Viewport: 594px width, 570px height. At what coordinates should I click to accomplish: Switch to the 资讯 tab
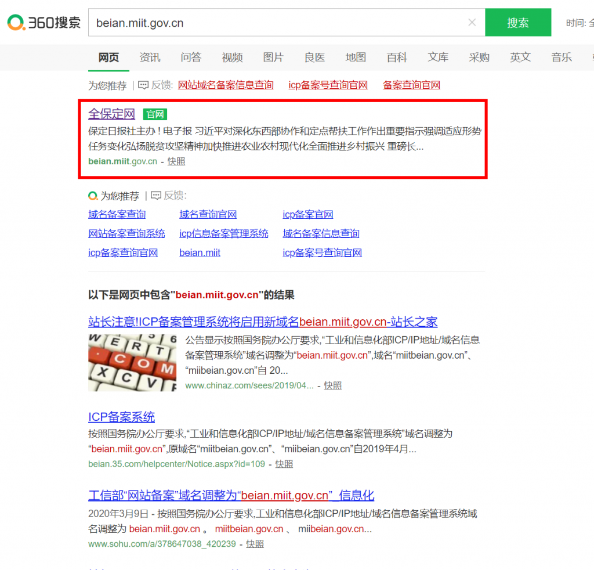click(150, 57)
